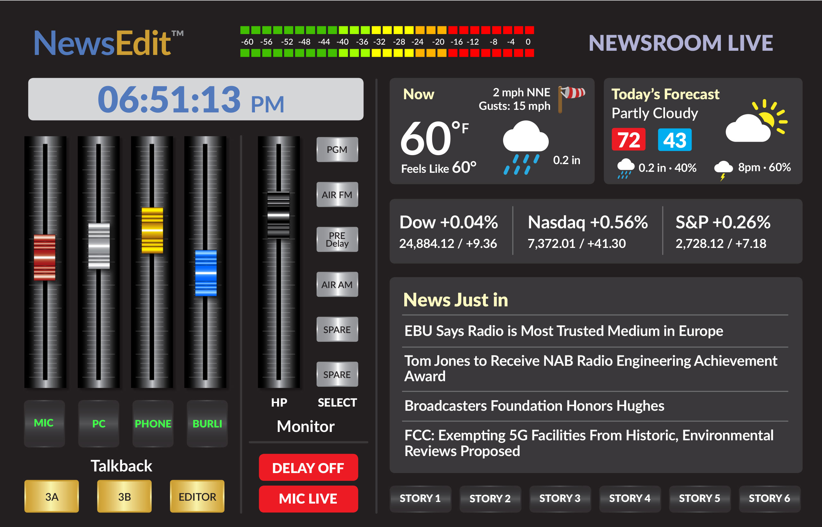Viewport: 822px width, 527px height.
Task: Click the thunderstorm cloud icon beside 8pm · 60%
Action: (723, 171)
